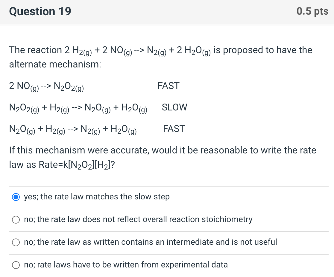Click the first mechanism step equation '2 NO --> N2O2'
334x277 pixels.
[46, 86]
